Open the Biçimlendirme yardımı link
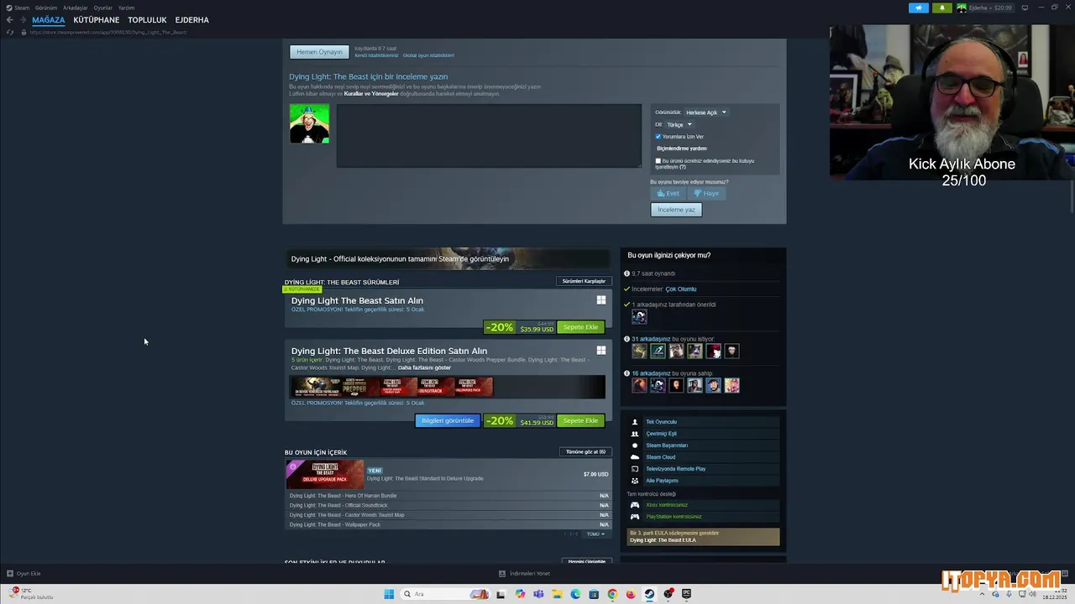 pos(681,148)
